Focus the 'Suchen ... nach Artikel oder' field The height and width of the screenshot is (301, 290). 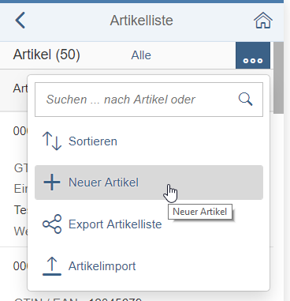(149, 100)
